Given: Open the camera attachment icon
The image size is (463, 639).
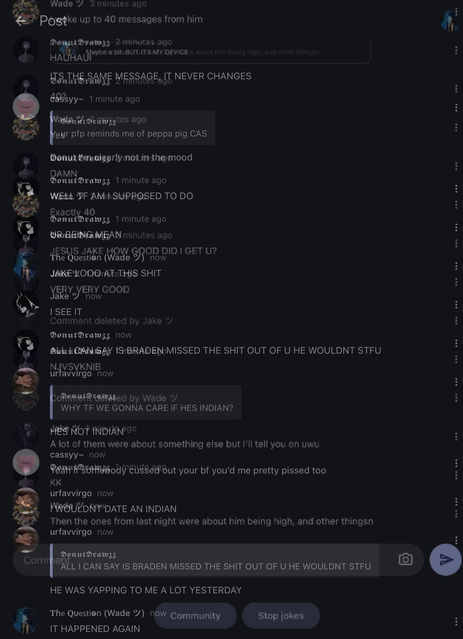Looking at the screenshot, I should click(x=405, y=559).
